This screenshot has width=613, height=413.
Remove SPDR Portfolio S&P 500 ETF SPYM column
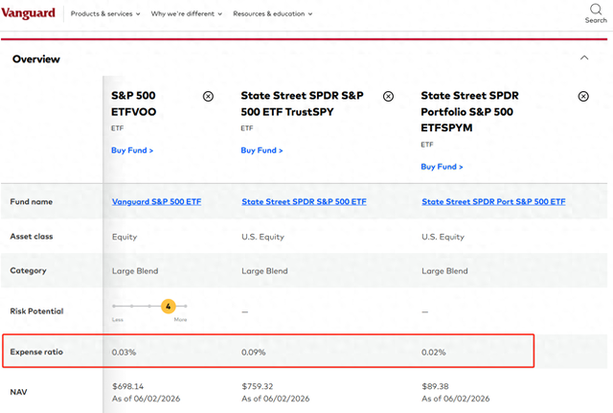point(583,96)
